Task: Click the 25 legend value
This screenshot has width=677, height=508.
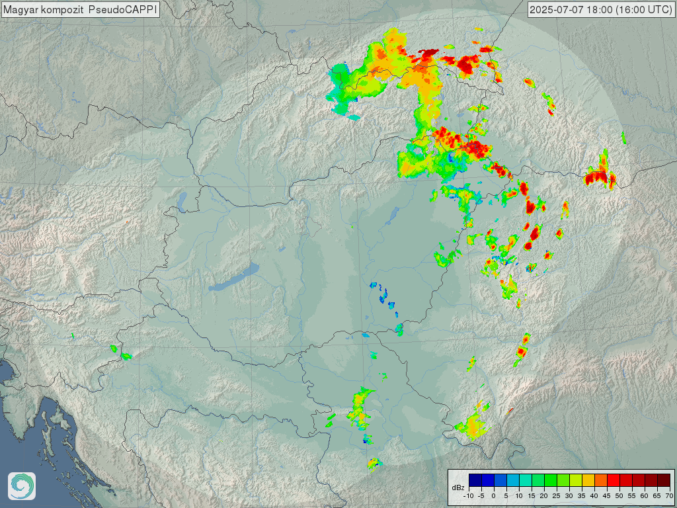Action: (557, 496)
